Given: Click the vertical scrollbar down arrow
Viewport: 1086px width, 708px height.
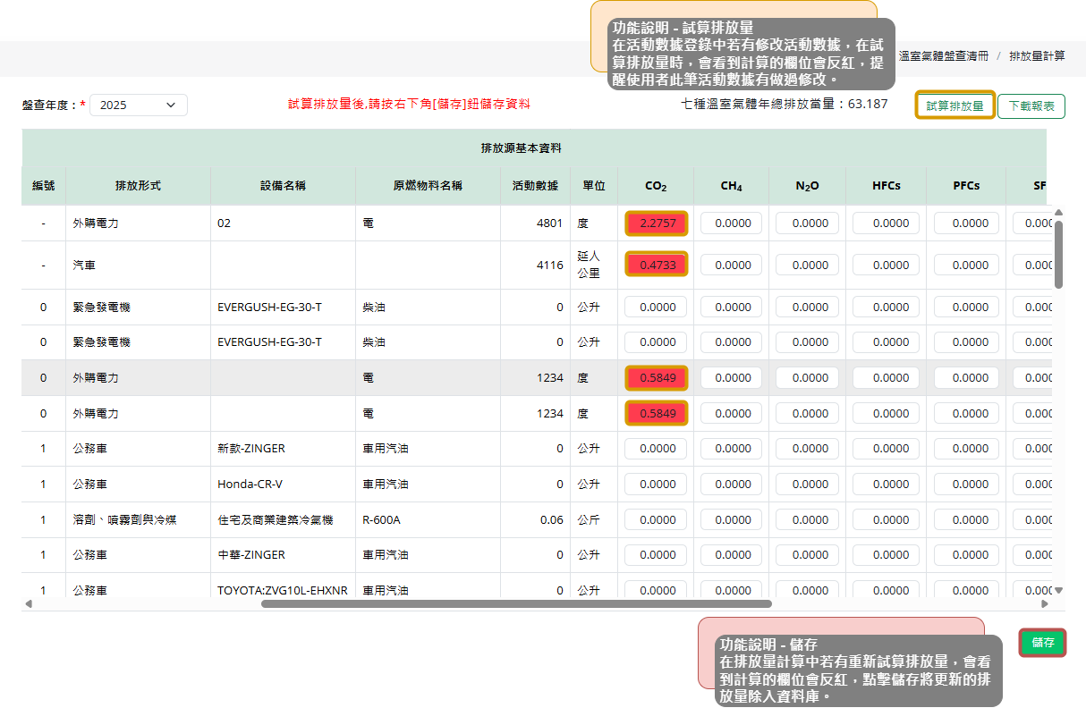Looking at the screenshot, I should click(x=1058, y=590).
